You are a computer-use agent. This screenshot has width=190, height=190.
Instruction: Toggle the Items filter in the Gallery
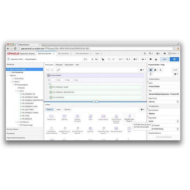click(59, 109)
